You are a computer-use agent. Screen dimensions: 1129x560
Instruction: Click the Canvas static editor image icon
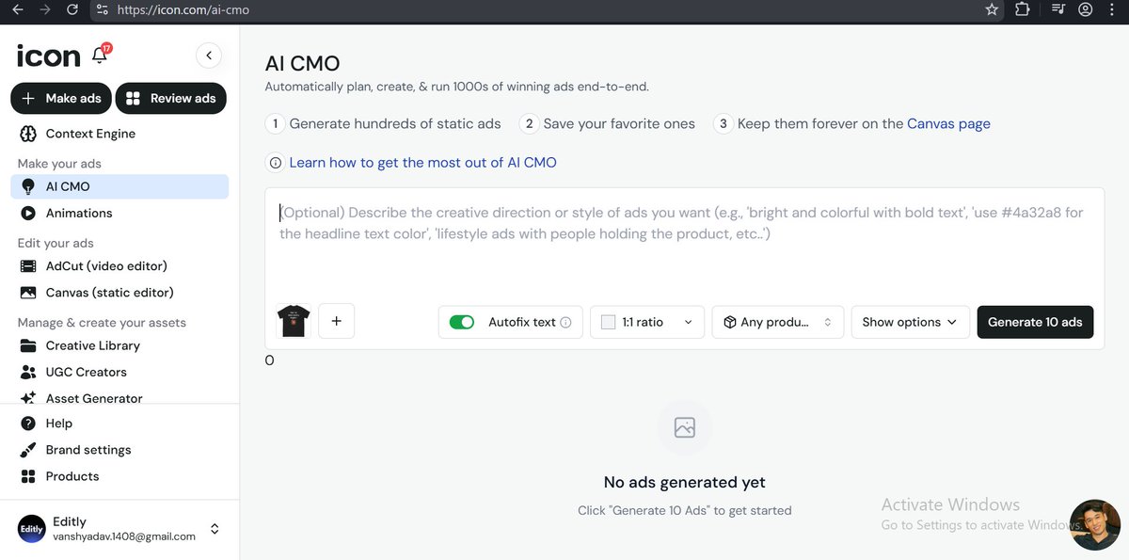pyautogui.click(x=28, y=293)
